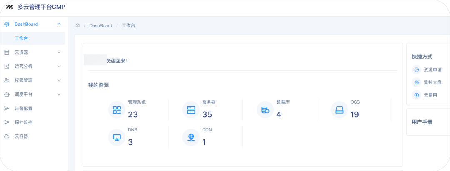Collapse the DashBoard sidebar menu
Screen dimensions: 450x171
pyautogui.click(x=59, y=24)
